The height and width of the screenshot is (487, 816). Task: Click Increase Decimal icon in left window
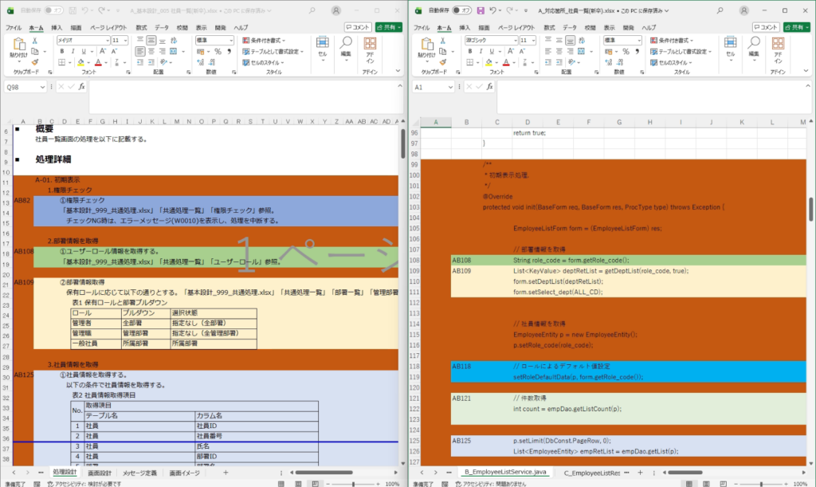coord(200,62)
